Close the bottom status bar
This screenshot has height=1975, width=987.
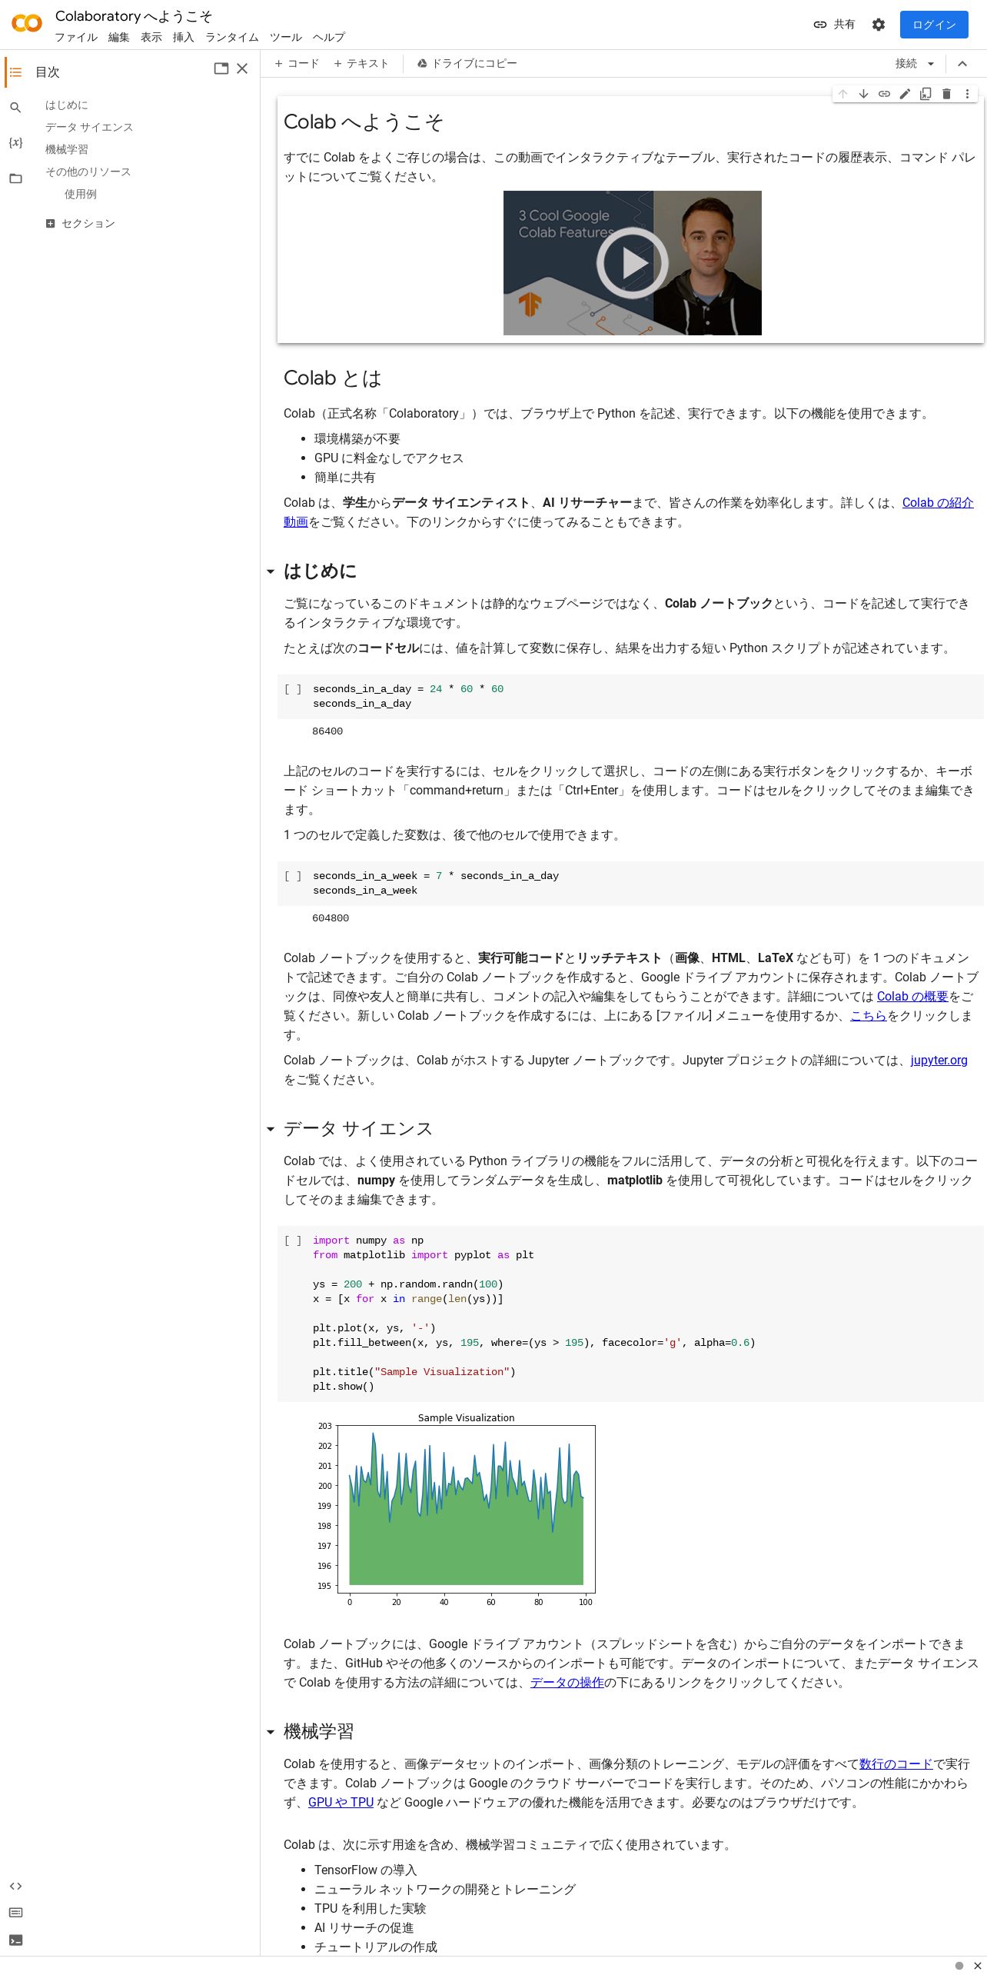tap(978, 1966)
